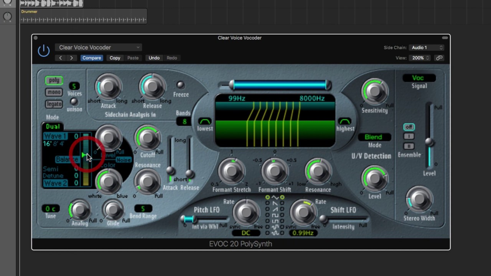Select triangle waveform for Pitch LFO
This screenshot has width=491, height=276.
pos(267,197)
